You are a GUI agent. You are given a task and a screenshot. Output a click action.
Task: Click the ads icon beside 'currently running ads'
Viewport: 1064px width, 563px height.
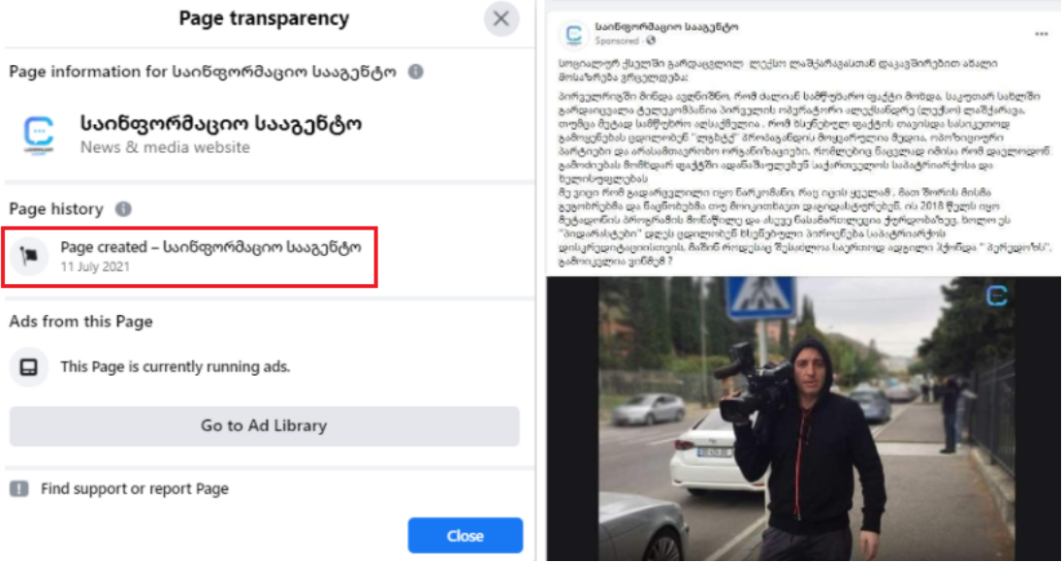tap(29, 367)
